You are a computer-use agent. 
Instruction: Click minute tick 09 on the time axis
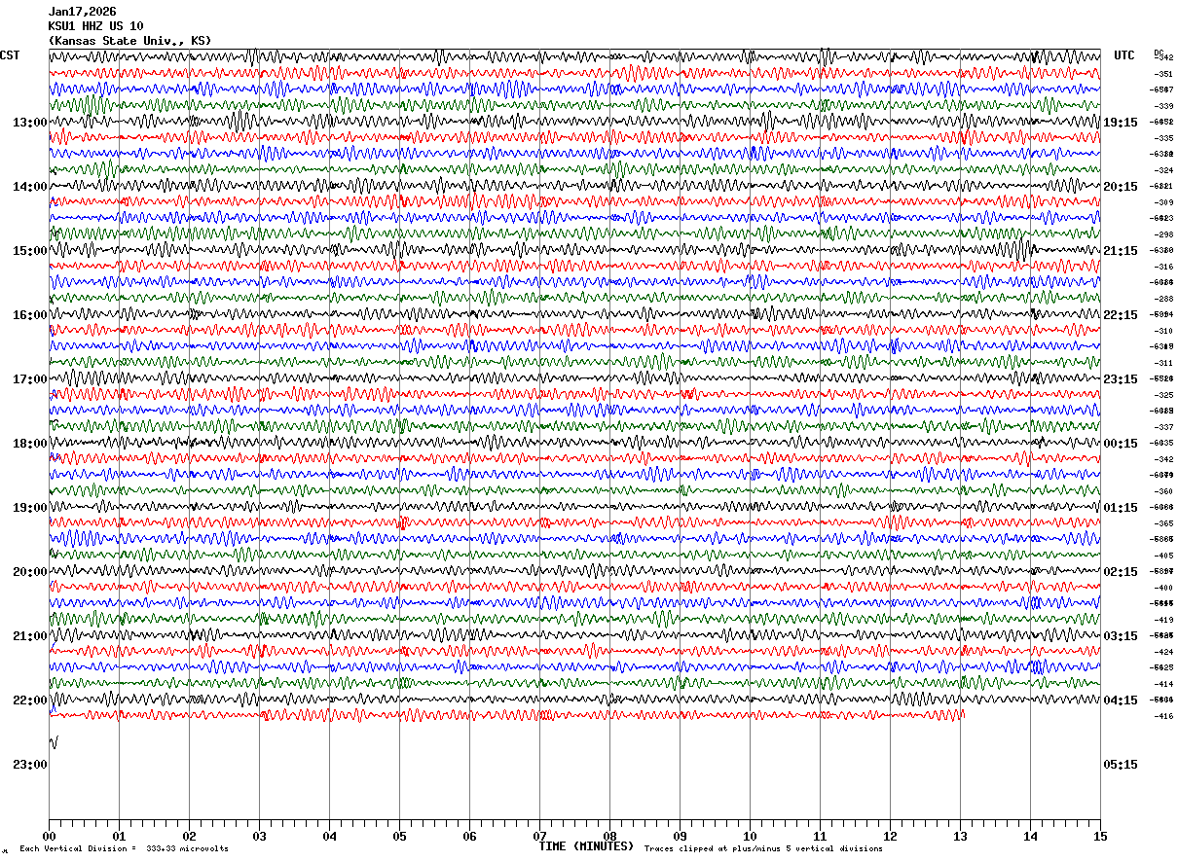[680, 836]
